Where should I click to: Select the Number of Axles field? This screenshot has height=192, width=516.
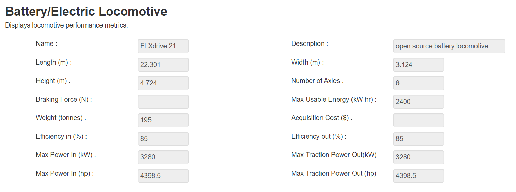[x=419, y=83]
